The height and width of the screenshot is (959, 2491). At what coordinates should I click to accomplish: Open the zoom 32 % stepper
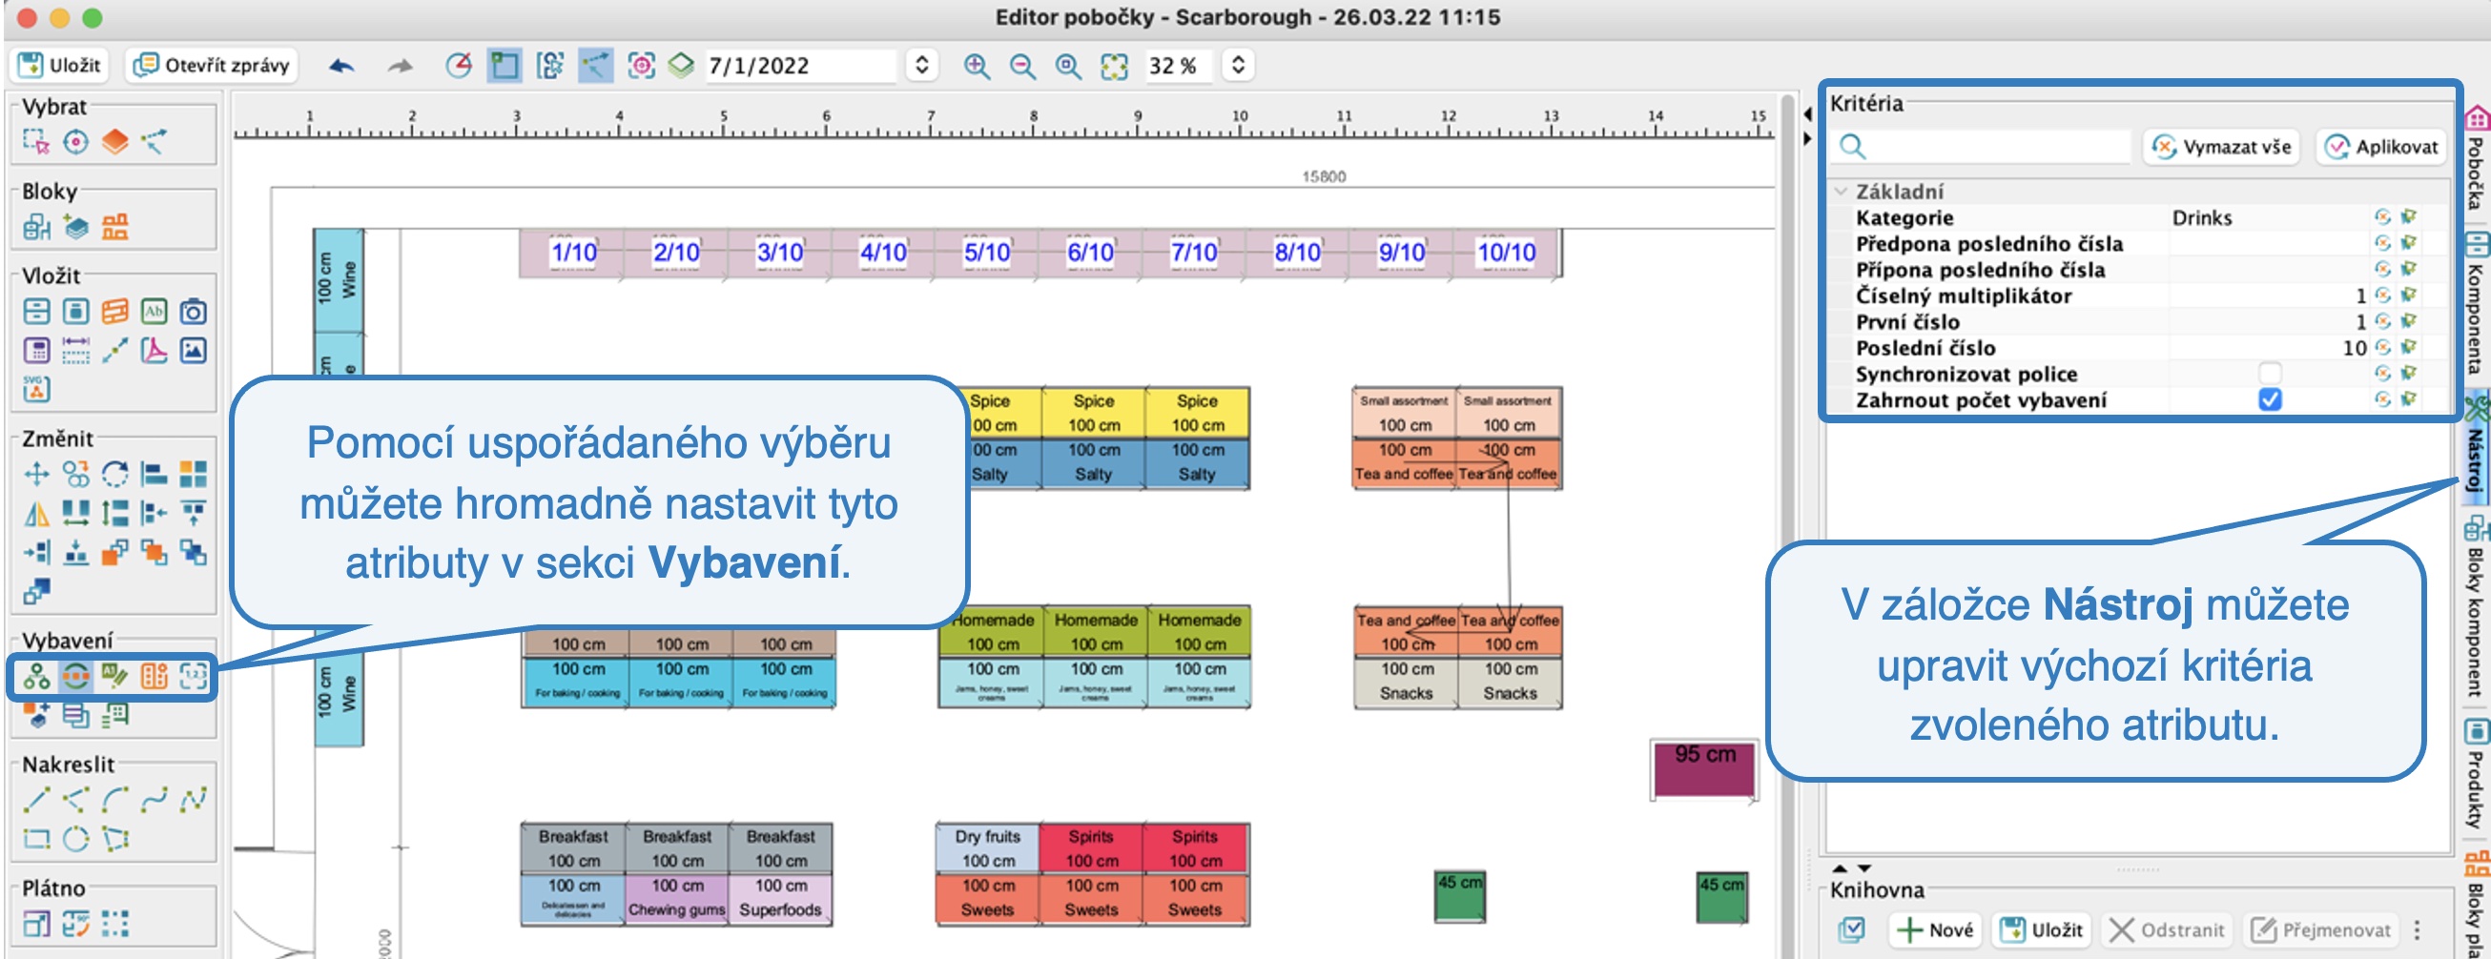pos(1238,66)
